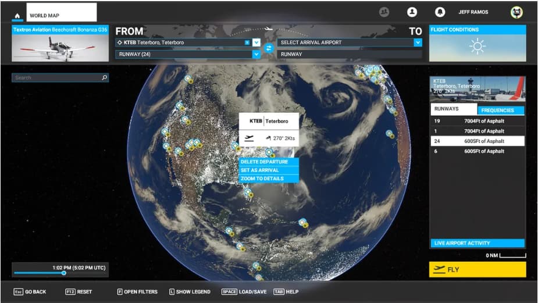Expand the departure airport dropdown

256,42
